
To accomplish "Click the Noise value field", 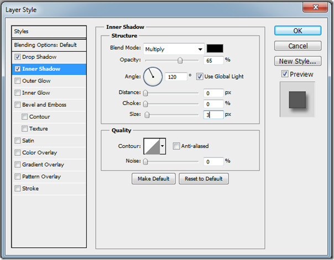I will click(213, 161).
